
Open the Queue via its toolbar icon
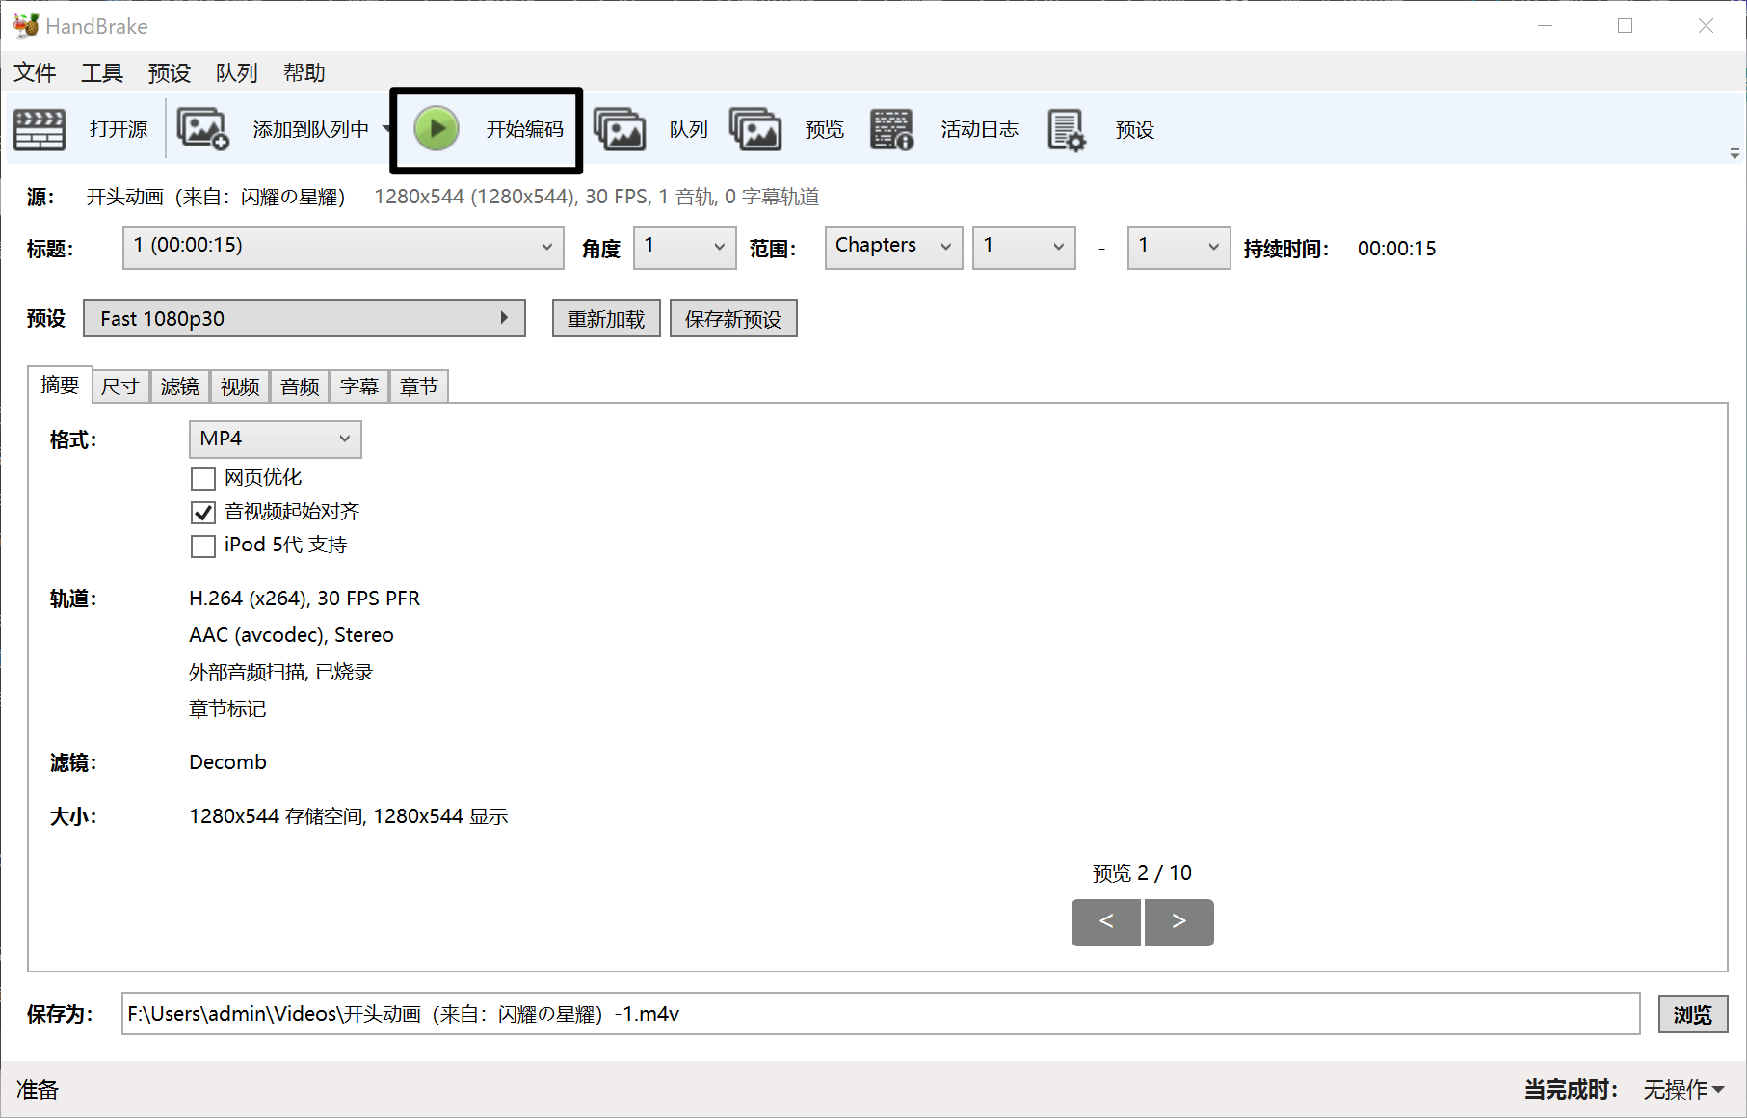point(619,129)
